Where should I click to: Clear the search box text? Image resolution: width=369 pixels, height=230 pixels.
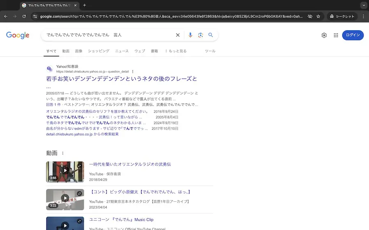pyautogui.click(x=178, y=35)
